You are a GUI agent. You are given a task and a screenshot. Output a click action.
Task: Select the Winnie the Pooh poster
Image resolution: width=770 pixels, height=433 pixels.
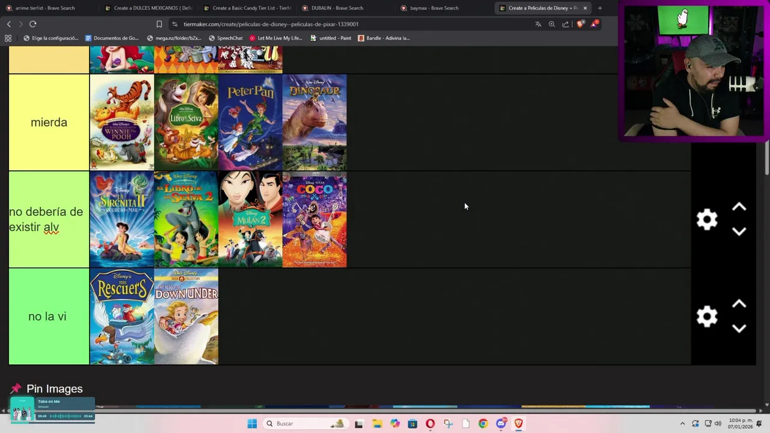pos(122,123)
